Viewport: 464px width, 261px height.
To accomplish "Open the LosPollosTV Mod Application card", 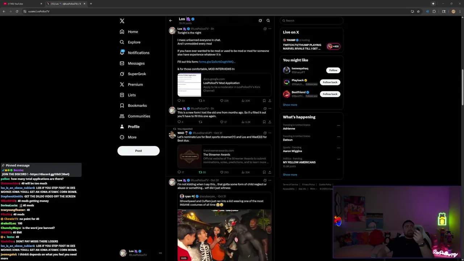I will point(224,85).
